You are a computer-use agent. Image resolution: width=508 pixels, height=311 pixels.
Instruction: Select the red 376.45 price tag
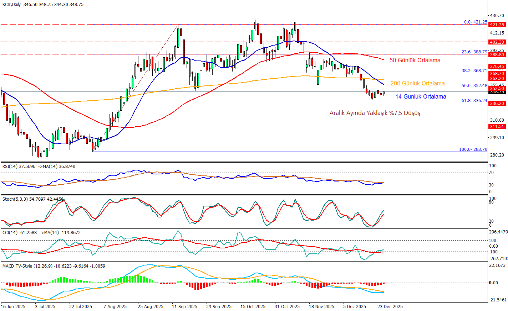pos(497,67)
